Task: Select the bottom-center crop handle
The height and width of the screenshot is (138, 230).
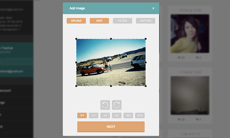Action: (111, 86)
